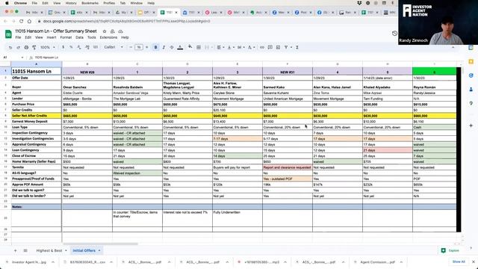Viewport: 478px width, 269px height.
Task: Open the Initial Offers tab dropdown arrow
Action: pos(99,250)
